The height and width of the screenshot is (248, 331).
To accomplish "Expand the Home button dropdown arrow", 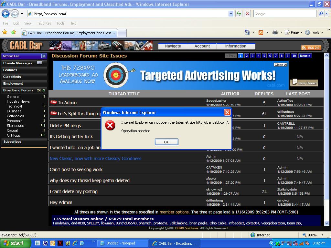I will 253,33.
